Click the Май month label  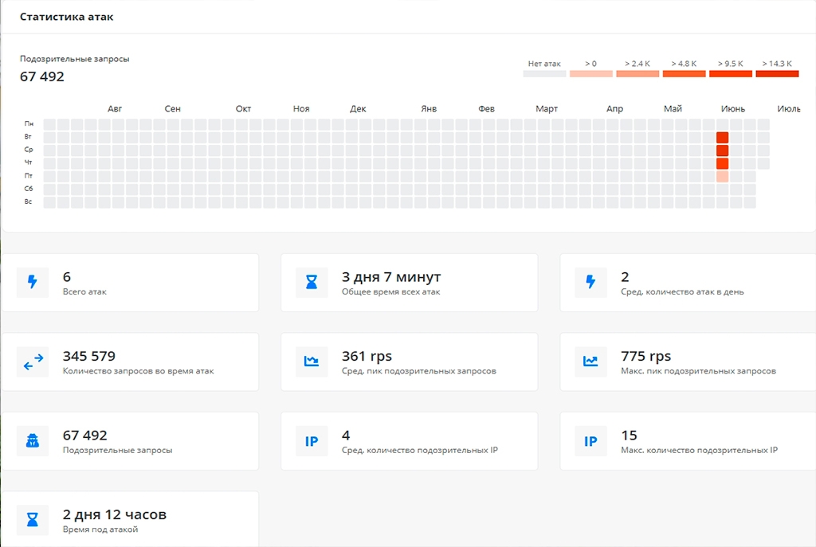[x=673, y=108]
